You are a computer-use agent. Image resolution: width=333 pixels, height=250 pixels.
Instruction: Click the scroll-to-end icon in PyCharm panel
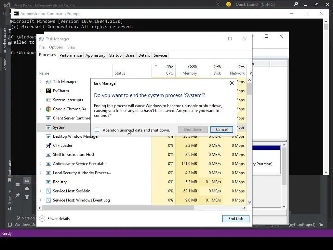pos(27,180)
